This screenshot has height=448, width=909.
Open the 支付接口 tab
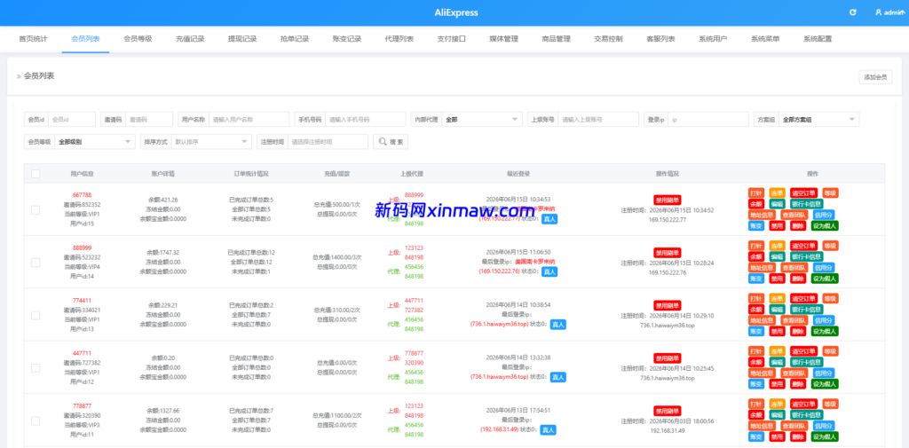(452, 39)
